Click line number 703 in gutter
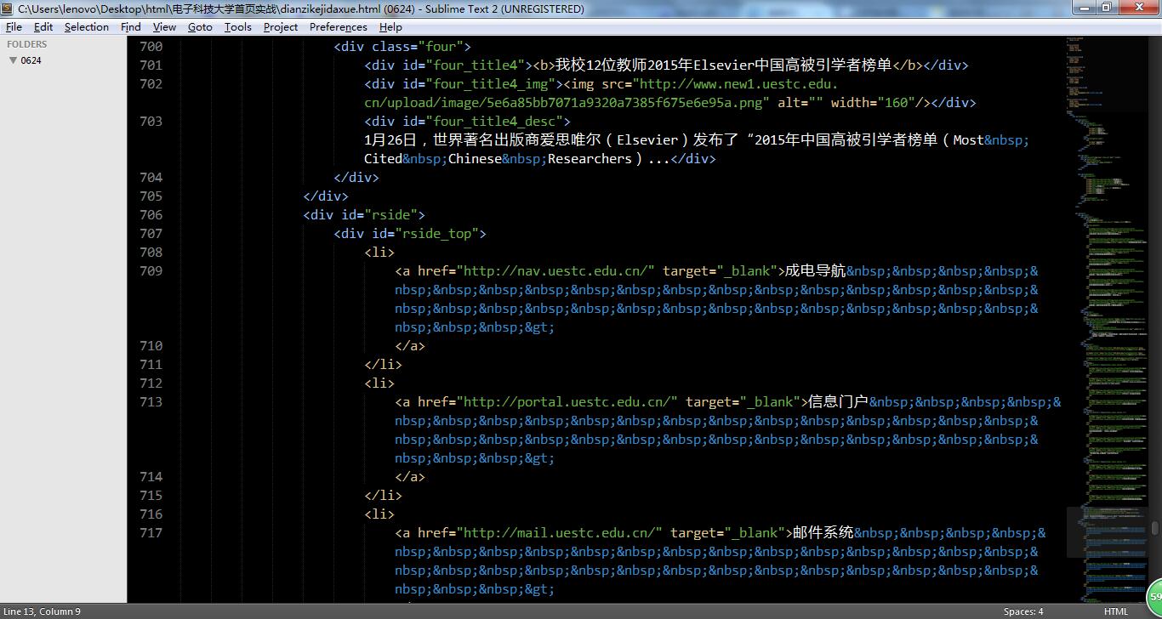This screenshot has height=619, width=1162. click(151, 122)
